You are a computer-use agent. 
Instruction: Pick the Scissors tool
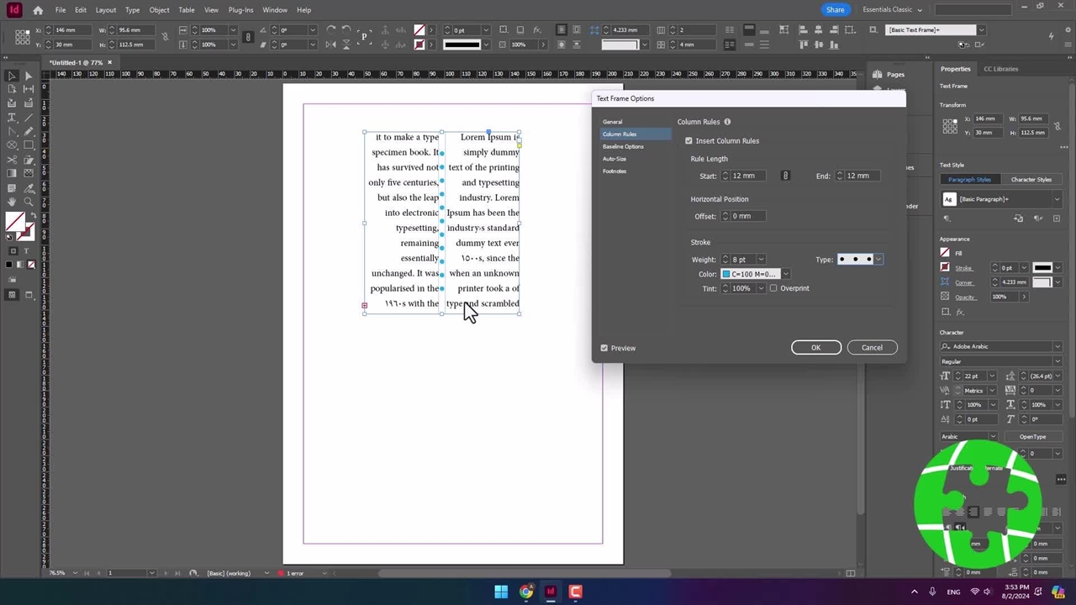12,159
